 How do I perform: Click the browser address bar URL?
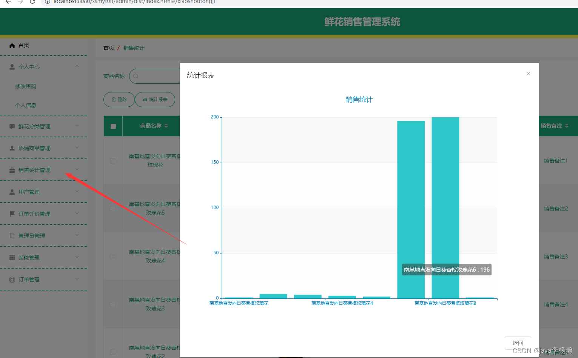(x=134, y=2)
